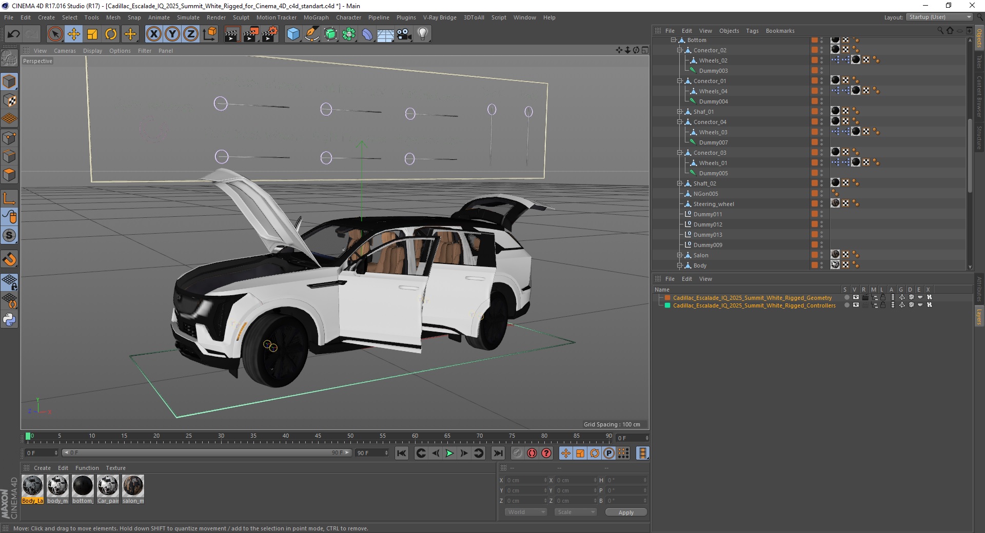985x533 pixels.
Task: Open Object Manager Tags menu
Action: pos(752,31)
